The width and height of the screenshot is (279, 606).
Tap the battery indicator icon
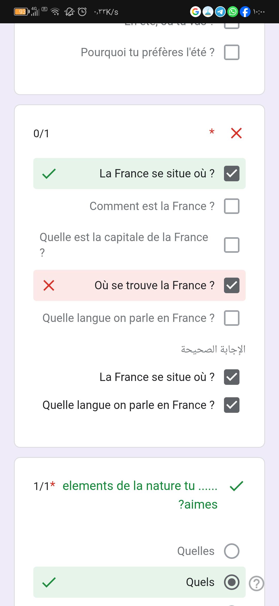click(x=21, y=12)
